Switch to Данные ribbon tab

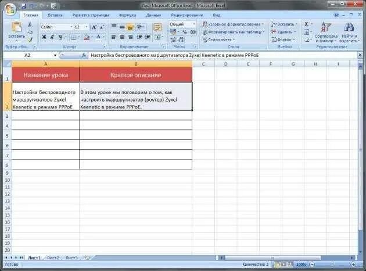153,15
